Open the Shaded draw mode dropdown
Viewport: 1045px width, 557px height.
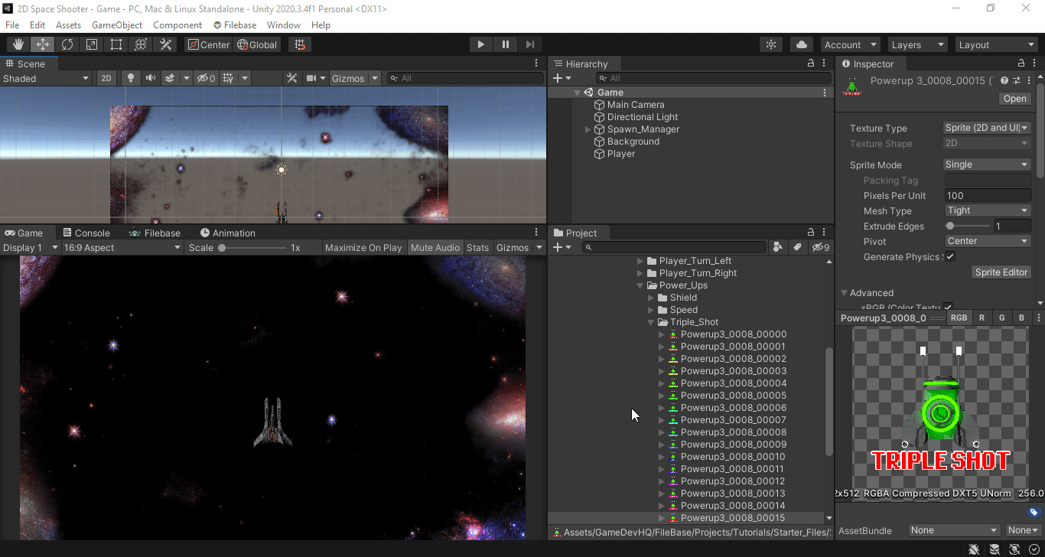46,78
